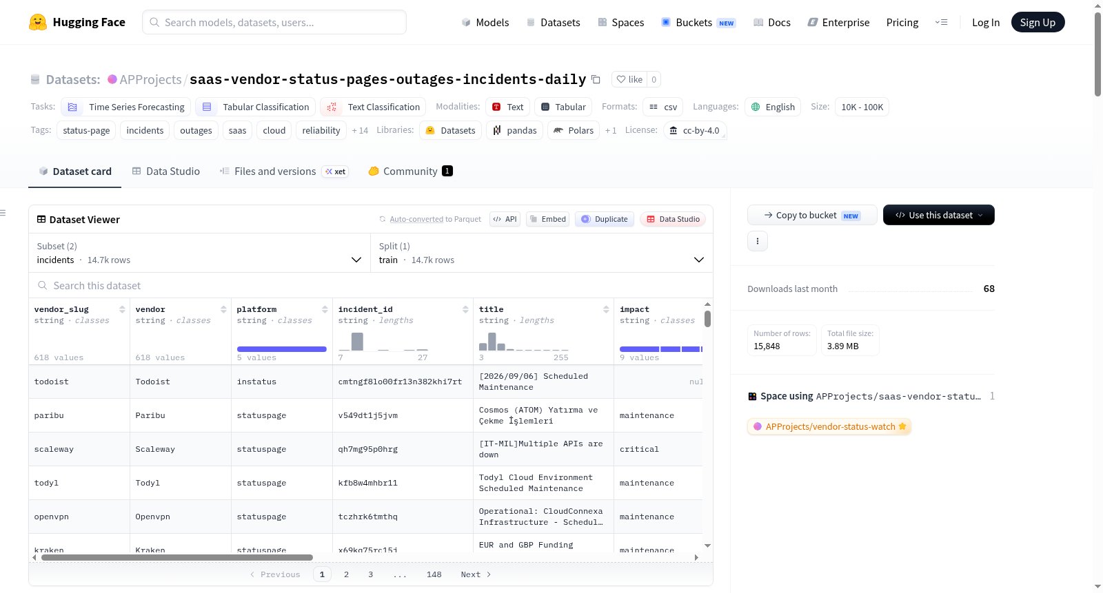Click the table horizontal scrollbar thumb

coord(177,558)
